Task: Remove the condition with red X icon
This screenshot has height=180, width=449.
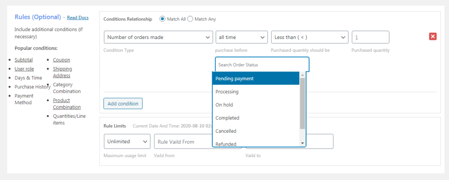Action: coord(433,36)
